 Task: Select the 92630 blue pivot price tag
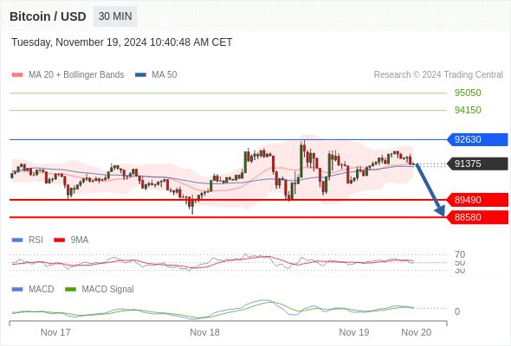(x=477, y=139)
